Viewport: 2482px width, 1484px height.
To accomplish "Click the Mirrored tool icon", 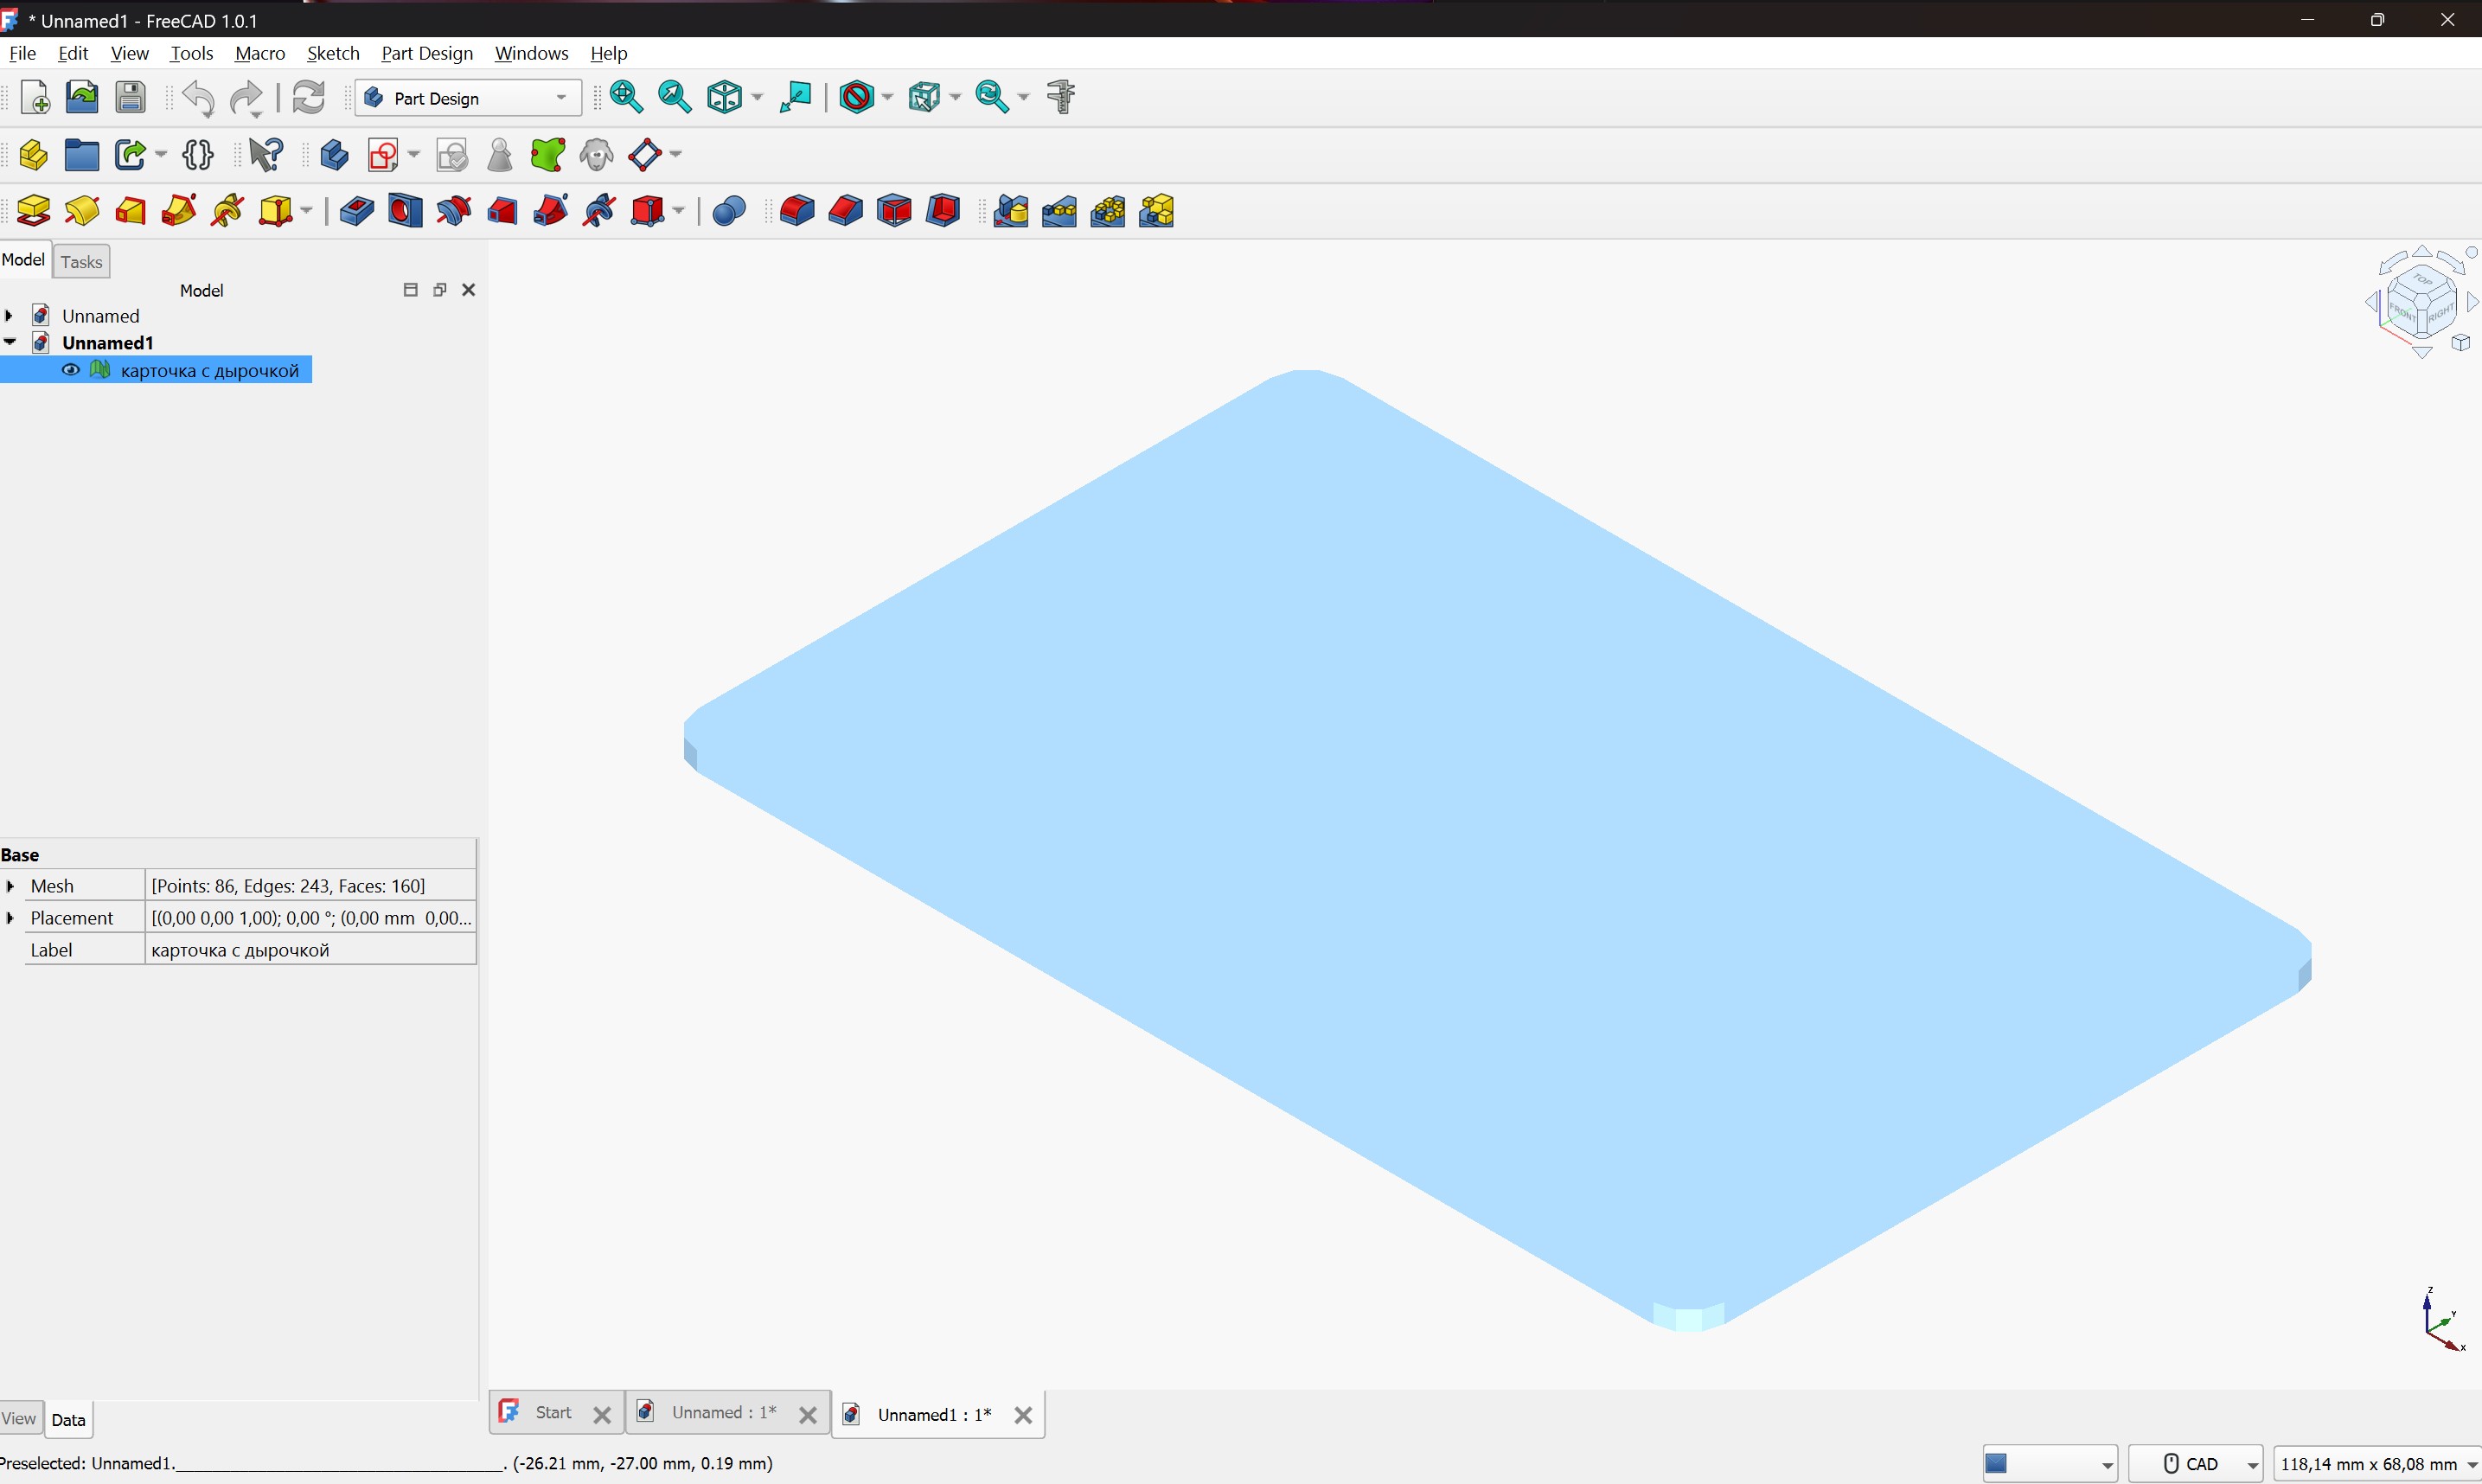I will (x=1010, y=211).
